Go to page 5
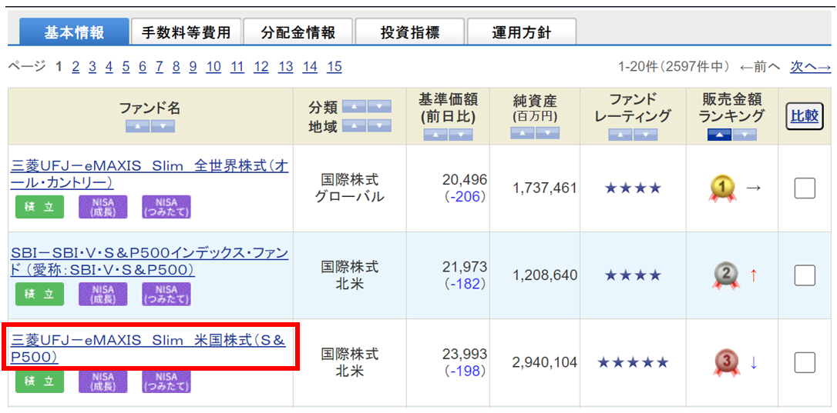 (x=126, y=67)
